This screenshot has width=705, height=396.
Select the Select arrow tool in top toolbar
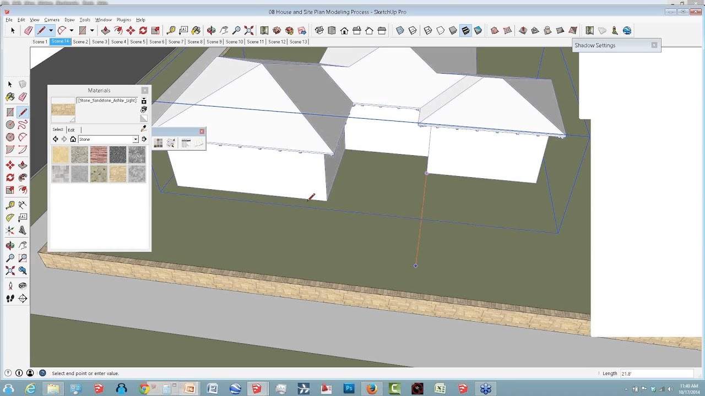click(13, 31)
